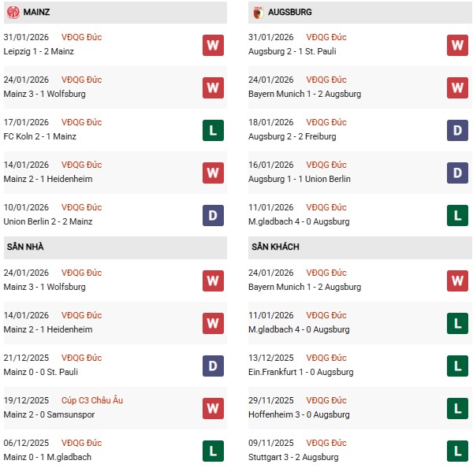Click W badge for Mainz 2-0 Samsunspor
The width and height of the screenshot is (473, 468).
[213, 408]
